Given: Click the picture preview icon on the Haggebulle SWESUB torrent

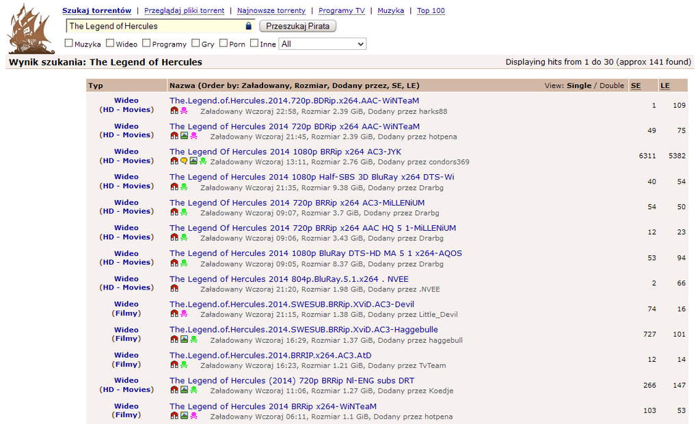Looking at the screenshot, I should pyautogui.click(x=185, y=339).
